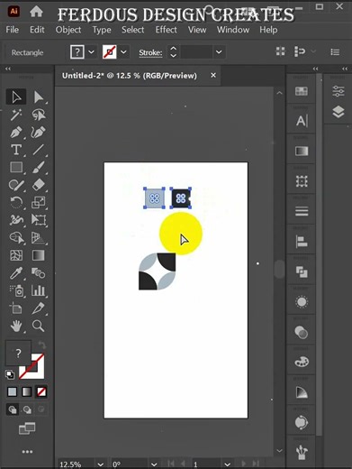Set fill mode to None
Screen dimensions: 352x469
[x=41, y=391]
